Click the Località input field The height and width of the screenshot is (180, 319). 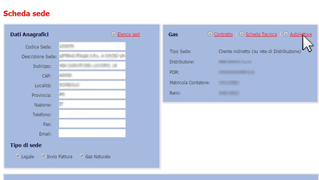pyautogui.click(x=92, y=85)
